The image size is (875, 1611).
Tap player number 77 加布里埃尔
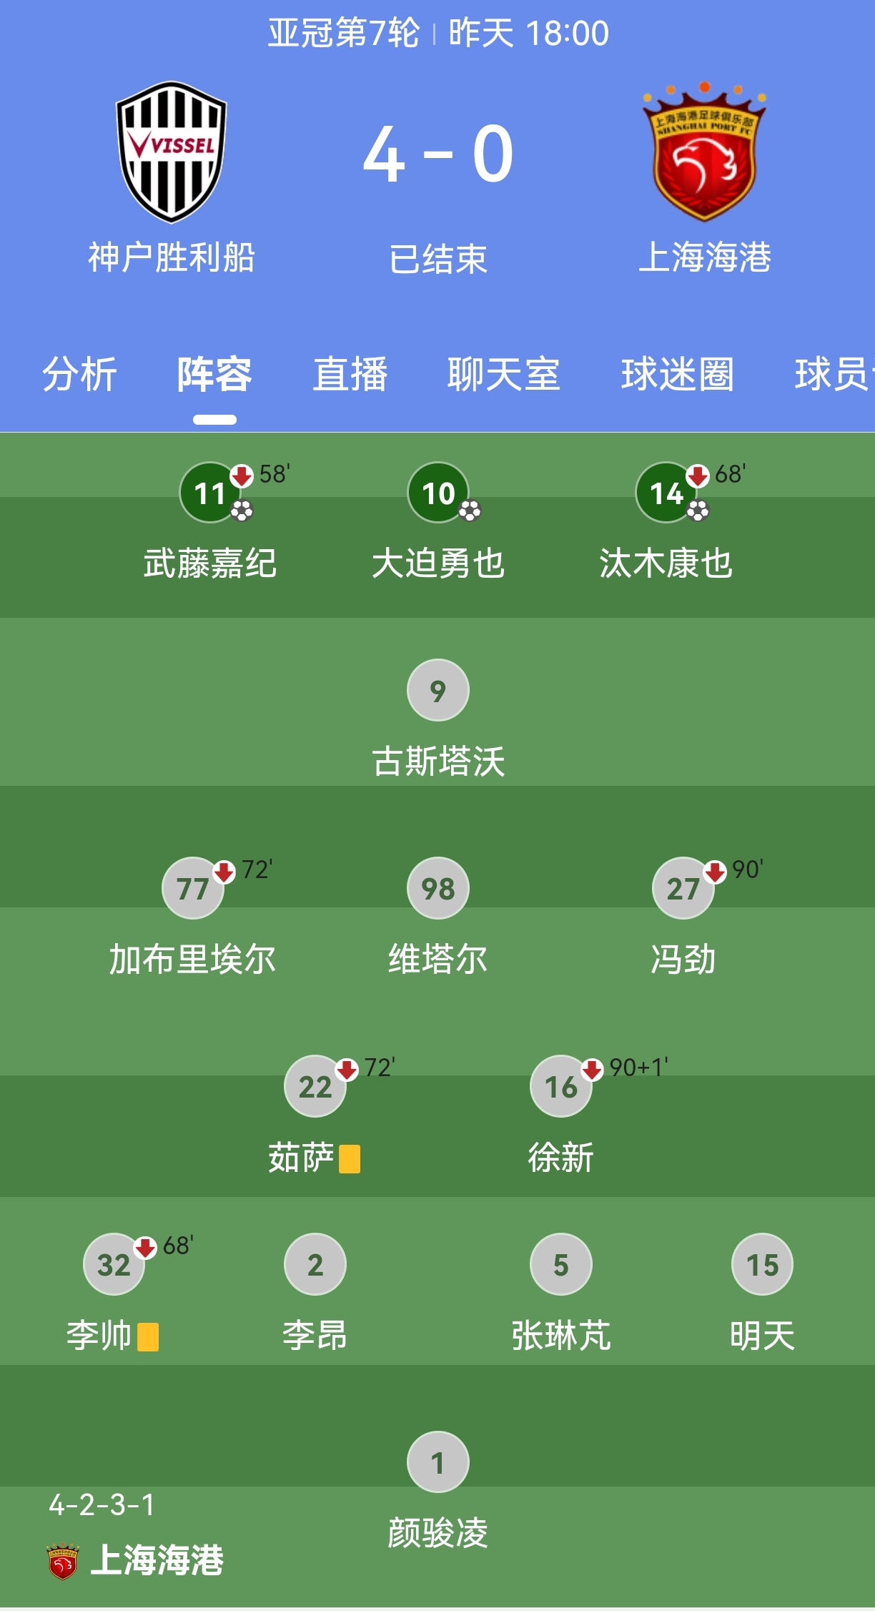[193, 888]
